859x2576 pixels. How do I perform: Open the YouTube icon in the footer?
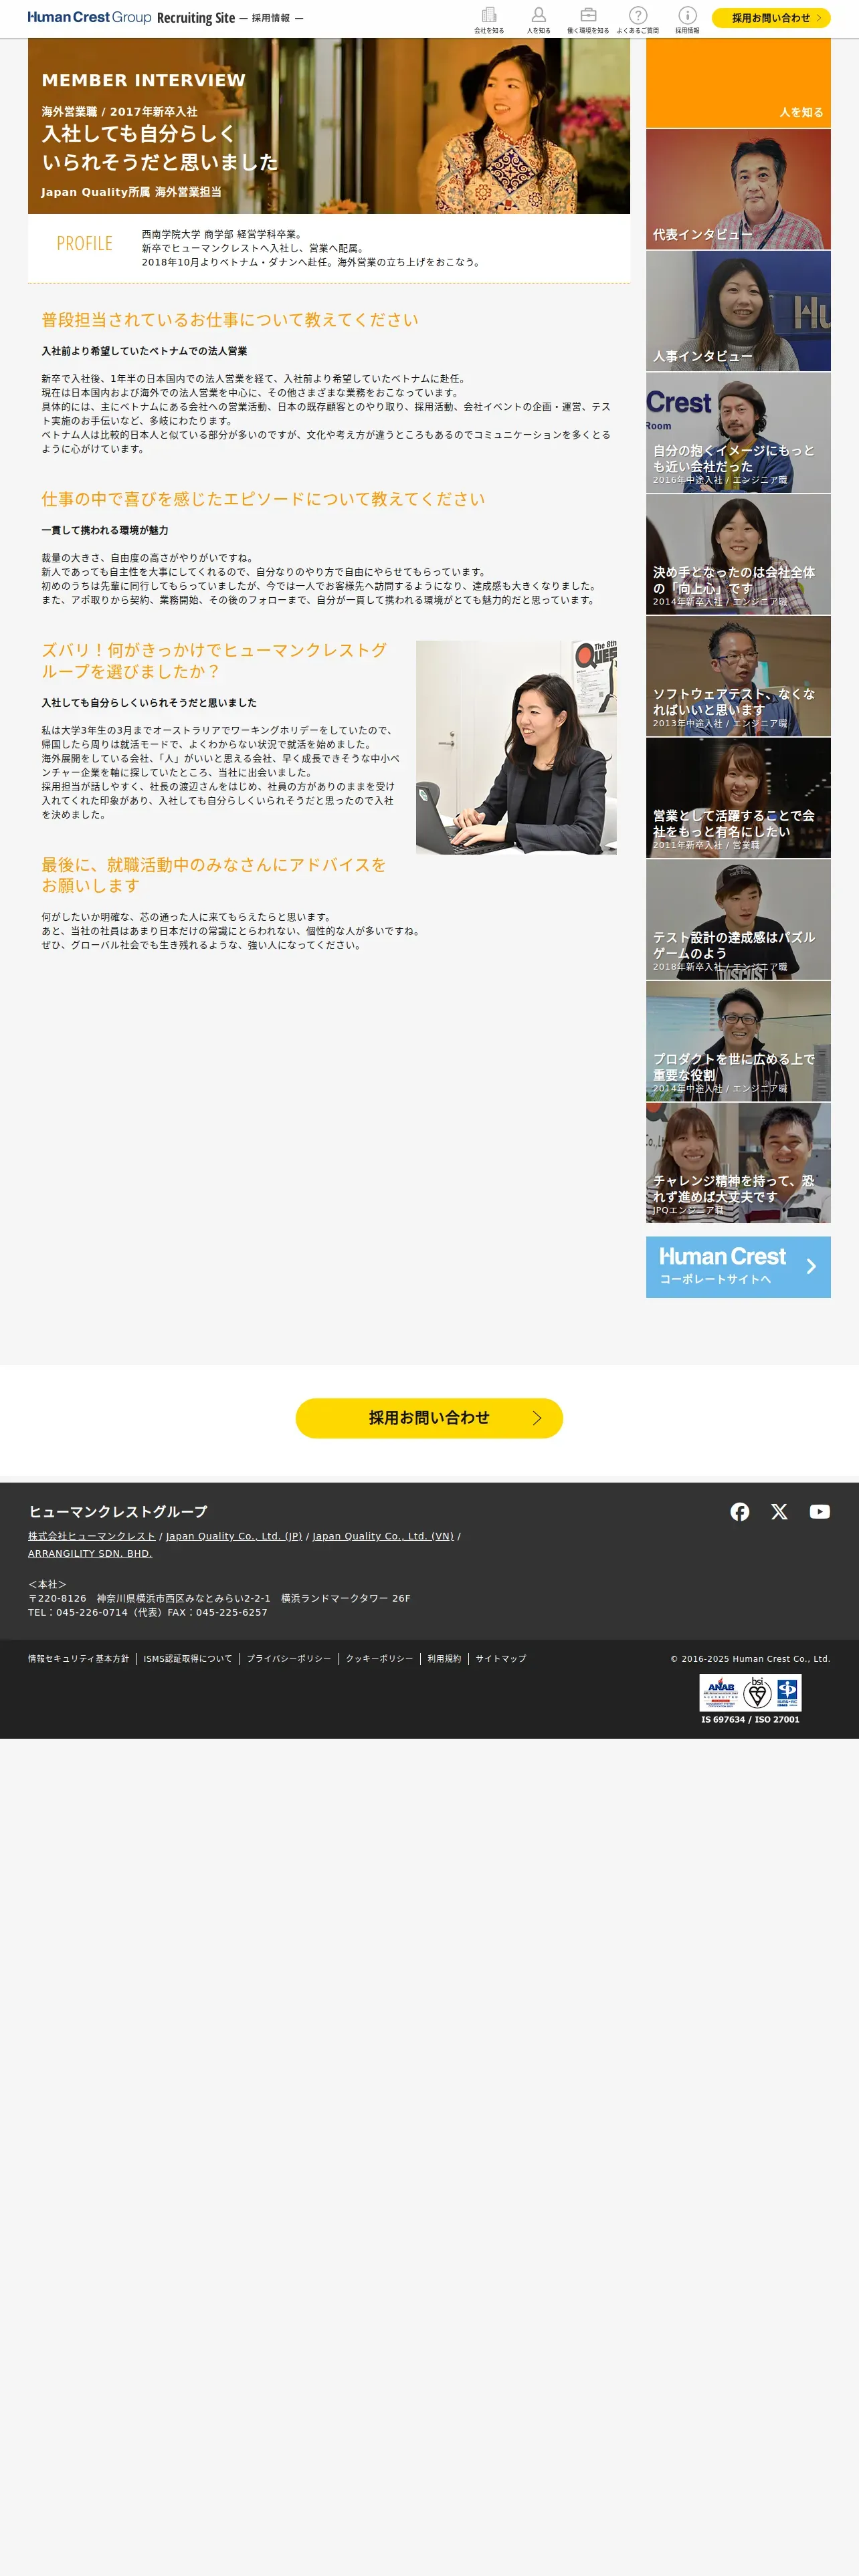click(x=820, y=1511)
